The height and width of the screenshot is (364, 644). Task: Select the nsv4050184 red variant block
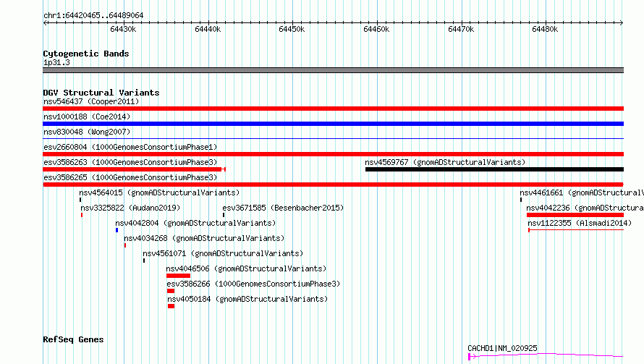click(x=171, y=306)
